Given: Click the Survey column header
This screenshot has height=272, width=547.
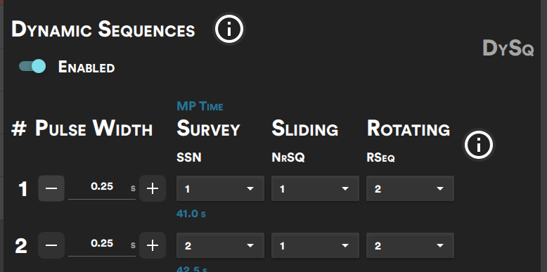Looking at the screenshot, I should pyautogui.click(x=208, y=129).
